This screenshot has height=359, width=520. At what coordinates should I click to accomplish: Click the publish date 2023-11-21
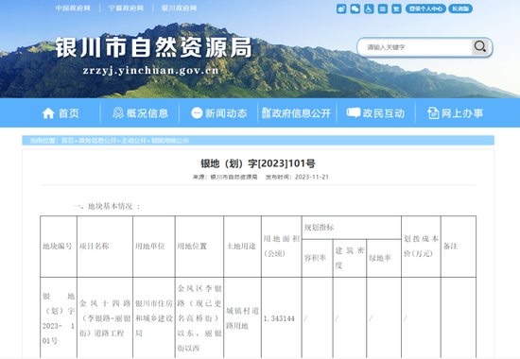coord(312,177)
